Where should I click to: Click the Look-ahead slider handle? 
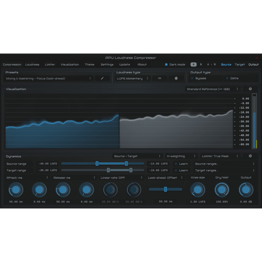click(166, 189)
